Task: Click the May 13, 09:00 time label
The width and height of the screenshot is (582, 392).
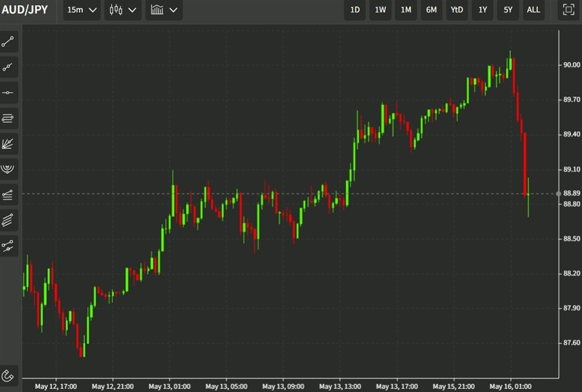Action: 283,386
